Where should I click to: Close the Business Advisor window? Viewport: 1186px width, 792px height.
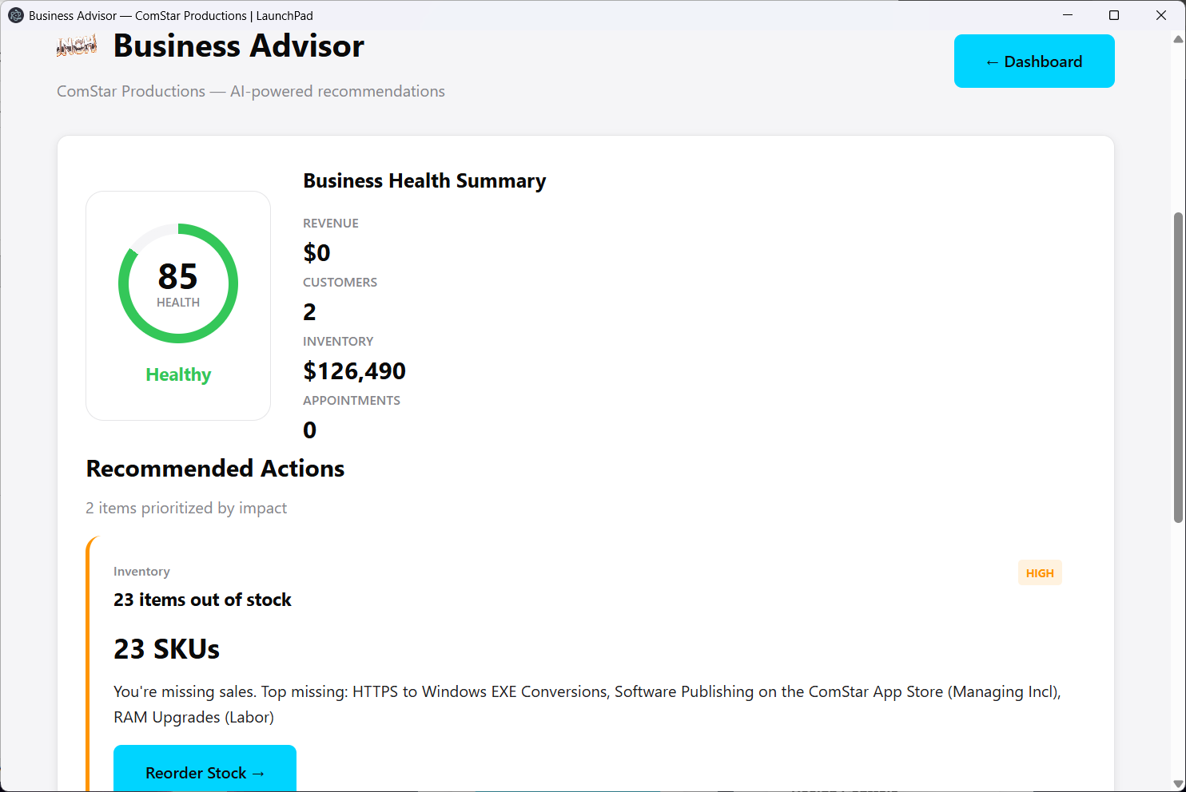point(1161,15)
